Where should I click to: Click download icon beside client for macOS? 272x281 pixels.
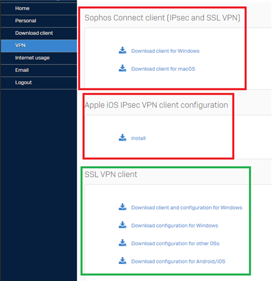(x=122, y=68)
